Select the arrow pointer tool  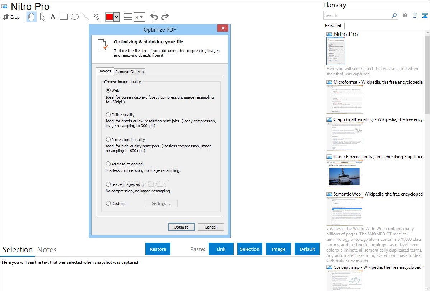(x=42, y=17)
